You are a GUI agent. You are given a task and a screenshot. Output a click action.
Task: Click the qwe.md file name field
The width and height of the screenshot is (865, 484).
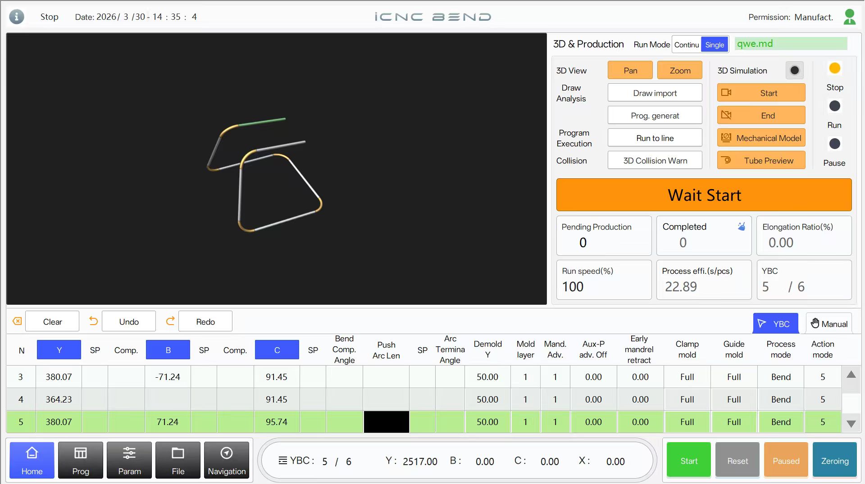click(791, 44)
